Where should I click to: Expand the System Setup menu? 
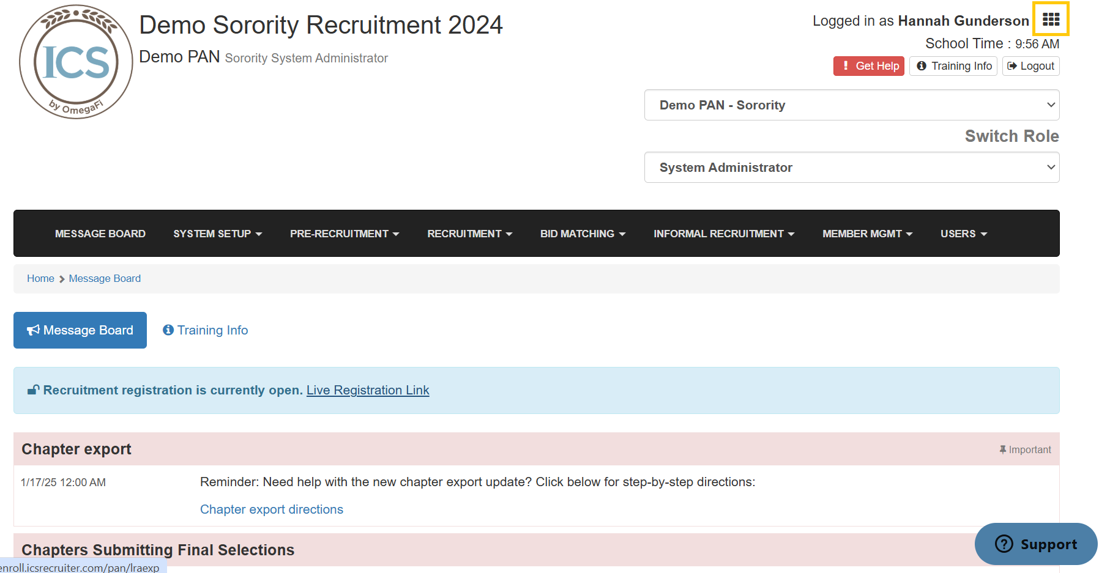[217, 234]
